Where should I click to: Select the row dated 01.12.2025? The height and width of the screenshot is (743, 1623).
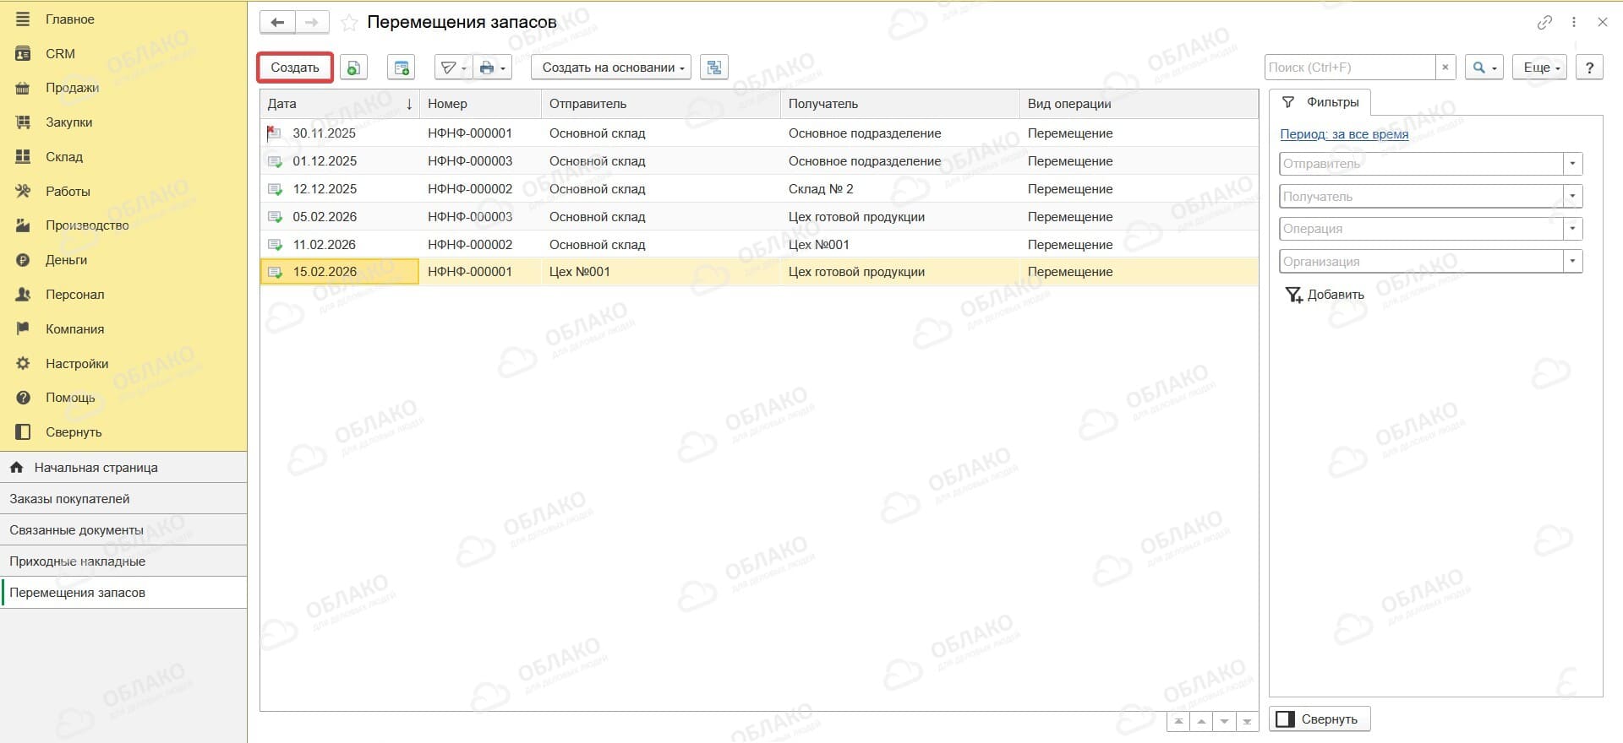point(759,161)
